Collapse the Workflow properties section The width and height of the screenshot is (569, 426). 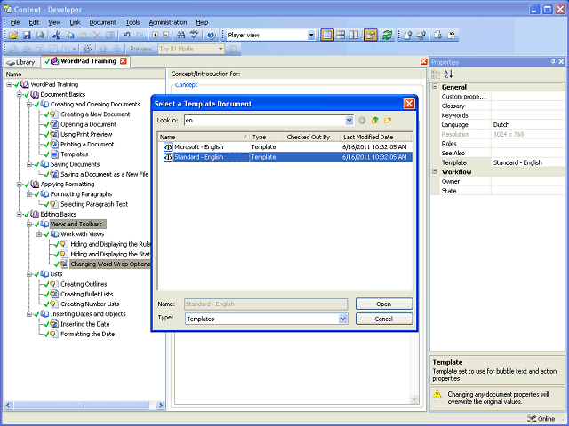pos(435,171)
